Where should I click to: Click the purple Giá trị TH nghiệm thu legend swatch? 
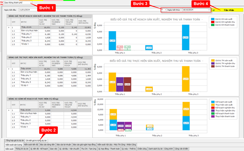213,63
